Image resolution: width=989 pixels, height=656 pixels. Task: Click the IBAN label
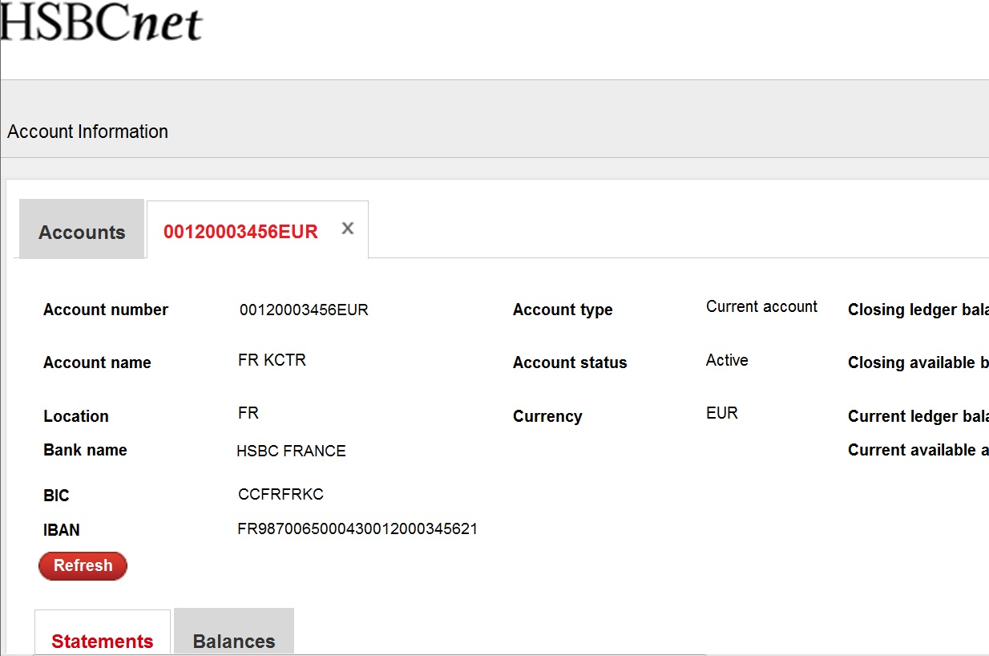click(62, 530)
